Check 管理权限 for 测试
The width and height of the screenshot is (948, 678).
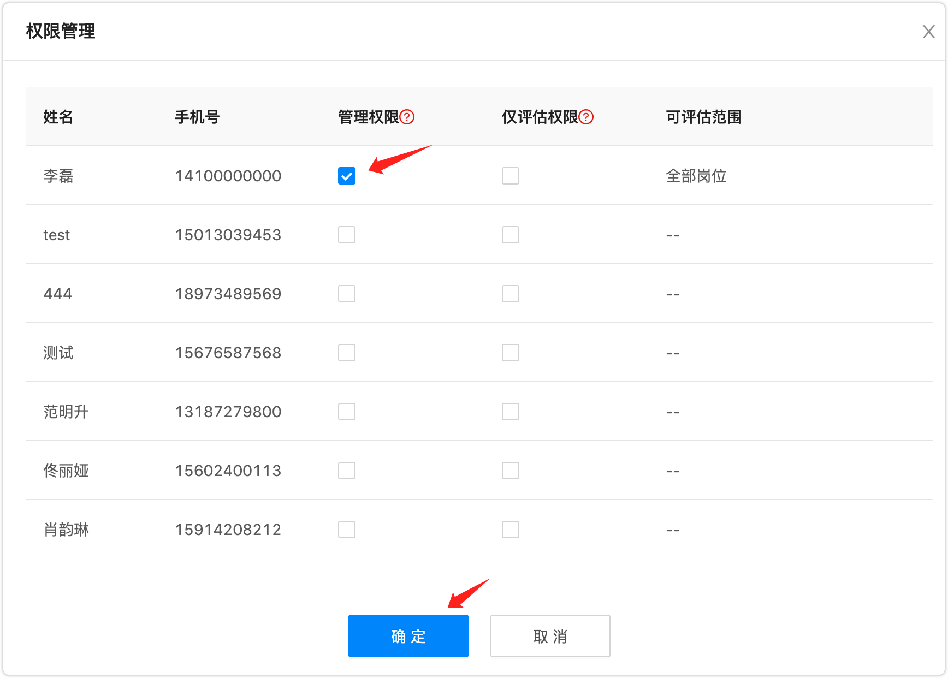(347, 353)
